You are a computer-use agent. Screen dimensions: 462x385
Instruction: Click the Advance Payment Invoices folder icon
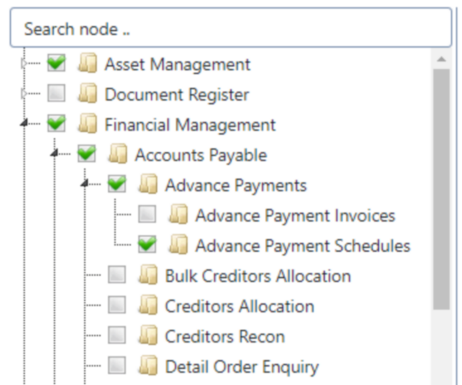tap(178, 214)
